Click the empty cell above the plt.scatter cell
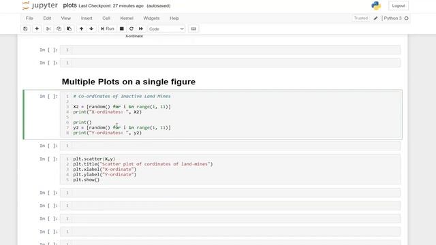Screen dimensions: 436x245 click(x=230, y=146)
